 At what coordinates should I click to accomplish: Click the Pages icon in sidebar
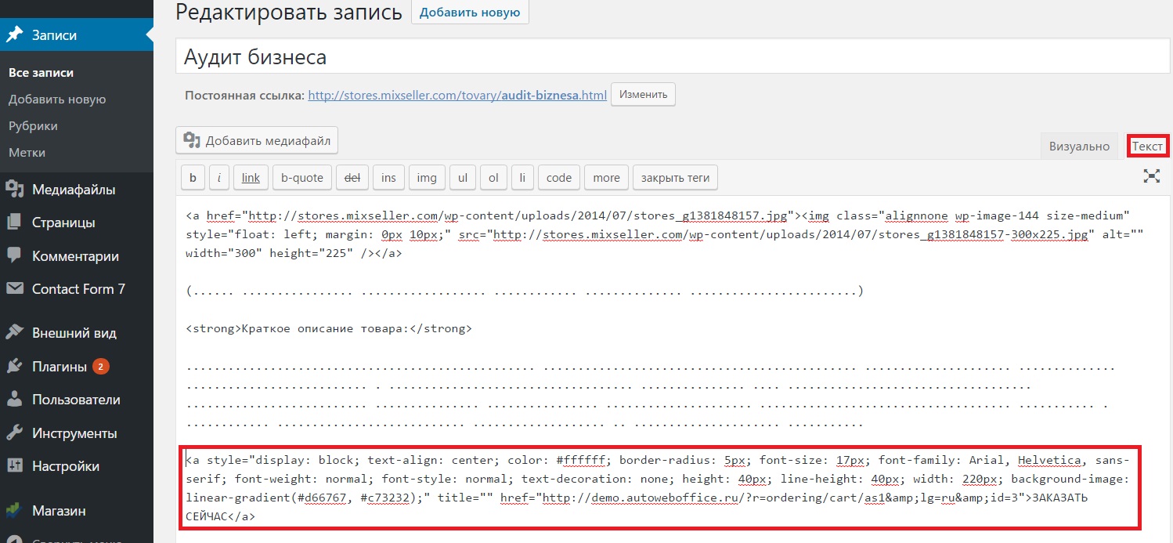[x=14, y=223]
